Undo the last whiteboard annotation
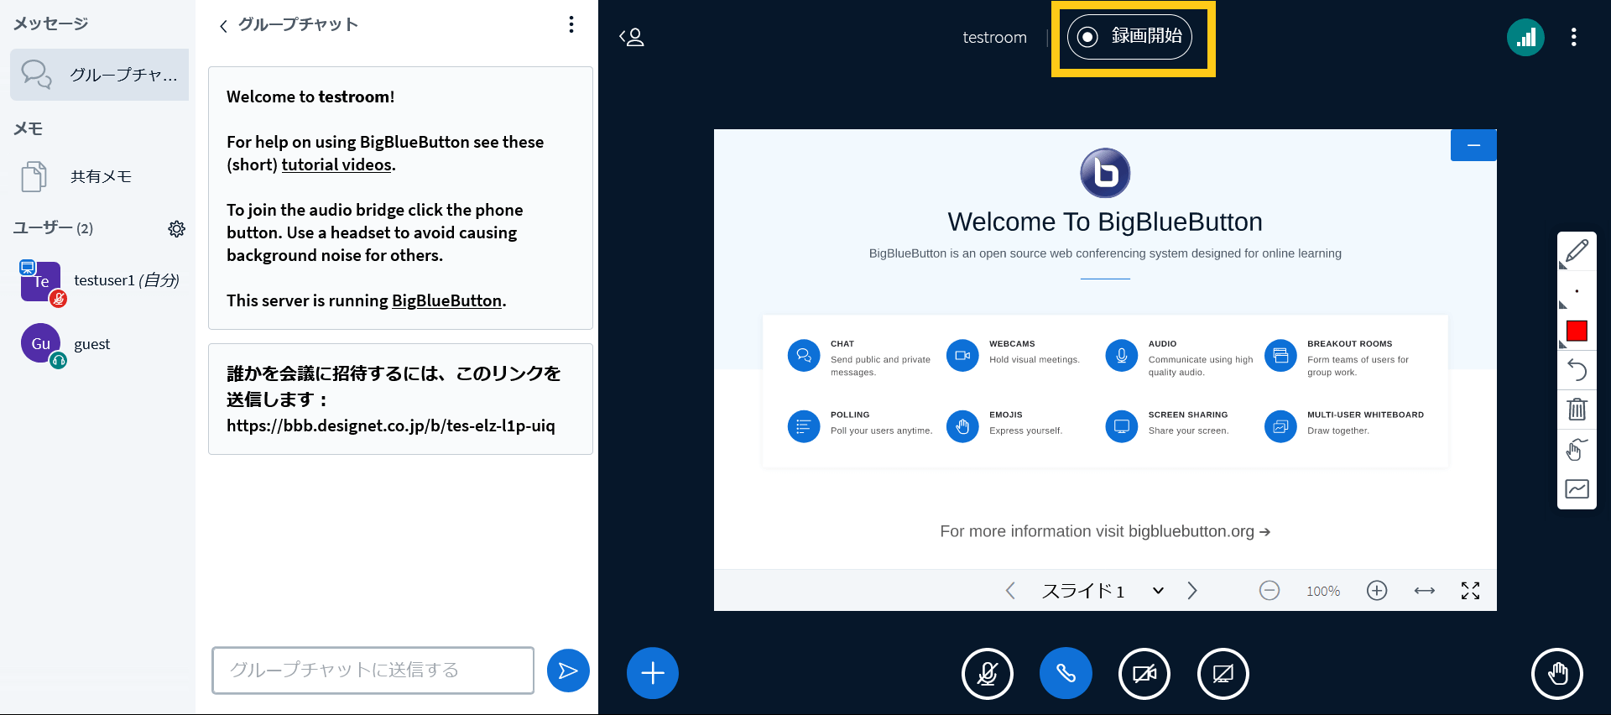Viewport: 1611px width, 715px height. [x=1577, y=370]
